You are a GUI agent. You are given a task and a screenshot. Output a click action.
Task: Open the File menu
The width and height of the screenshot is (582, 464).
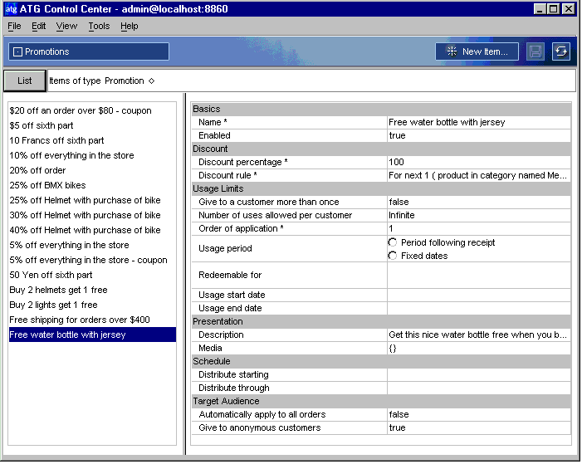14,26
